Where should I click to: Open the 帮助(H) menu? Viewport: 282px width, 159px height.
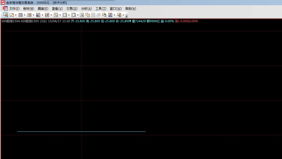(131, 9)
